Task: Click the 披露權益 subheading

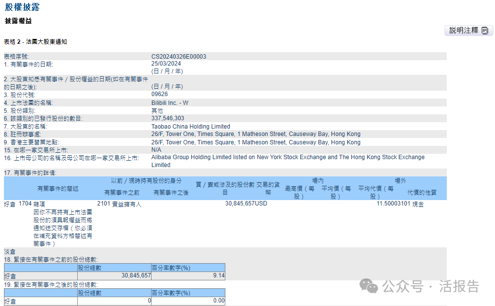Action: [18, 21]
